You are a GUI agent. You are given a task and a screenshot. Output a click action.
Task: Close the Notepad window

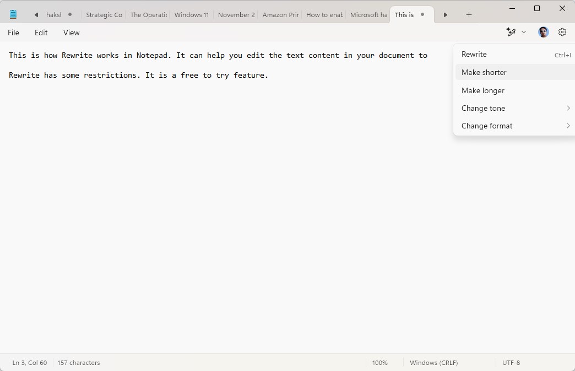click(562, 8)
